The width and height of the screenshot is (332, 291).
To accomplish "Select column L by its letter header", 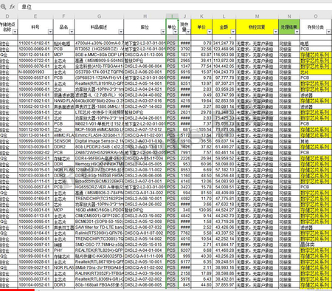I will coord(224,16).
